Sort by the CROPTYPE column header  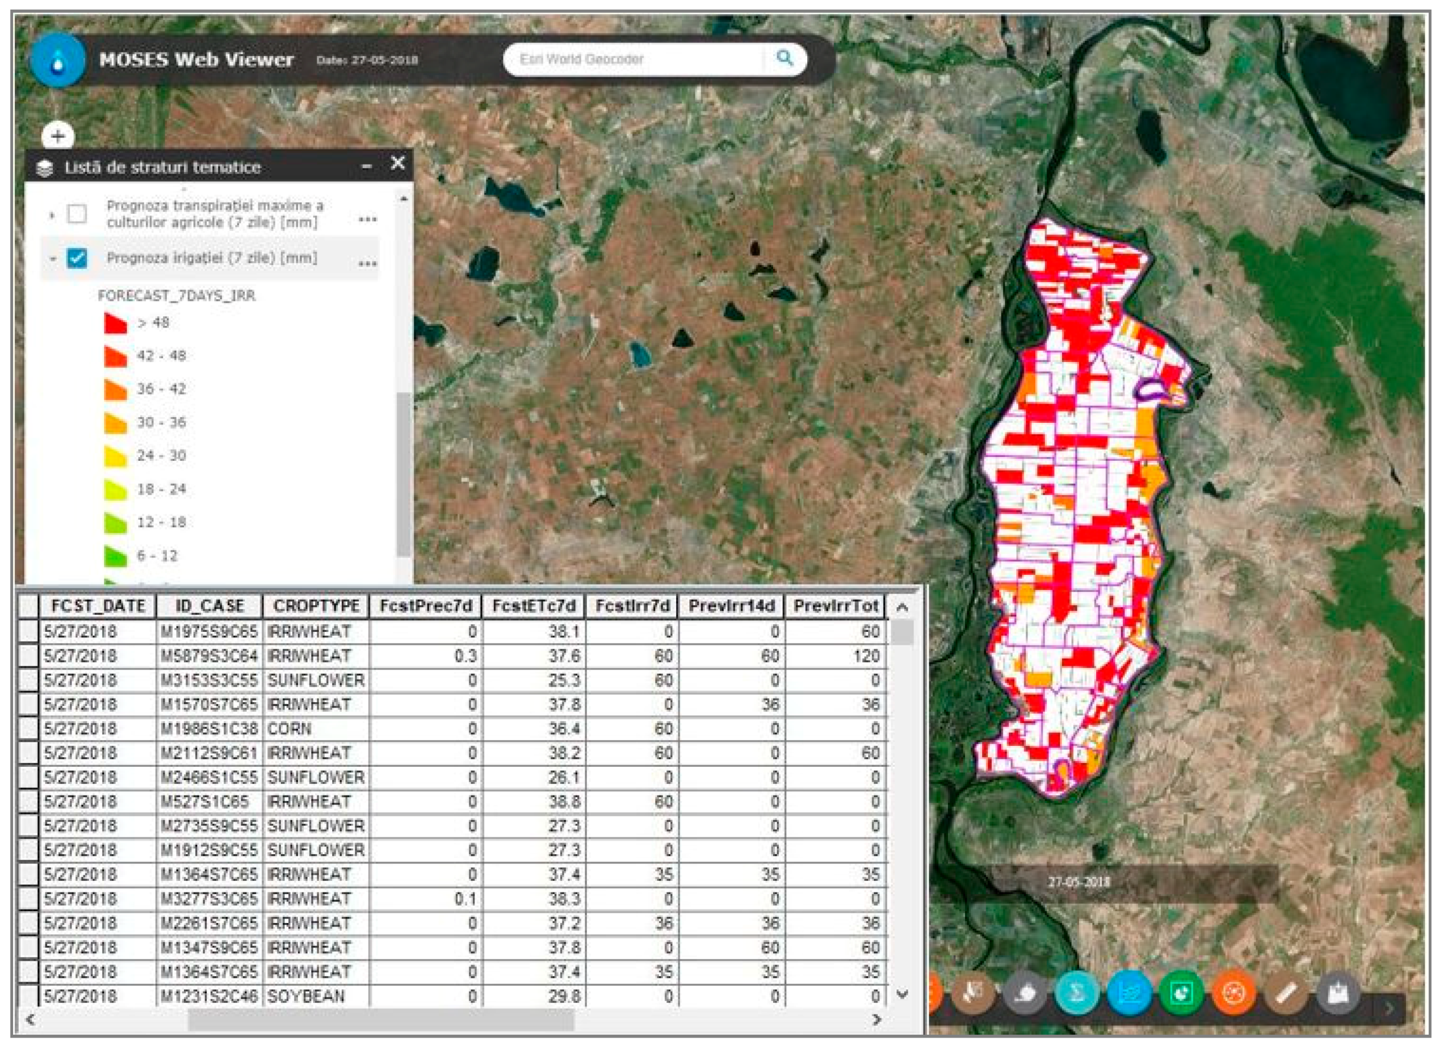point(316,606)
